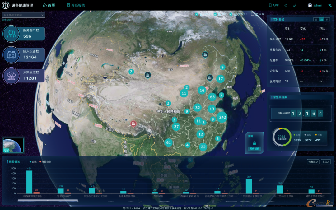Click the mobile phone icon beside APP

270,5
